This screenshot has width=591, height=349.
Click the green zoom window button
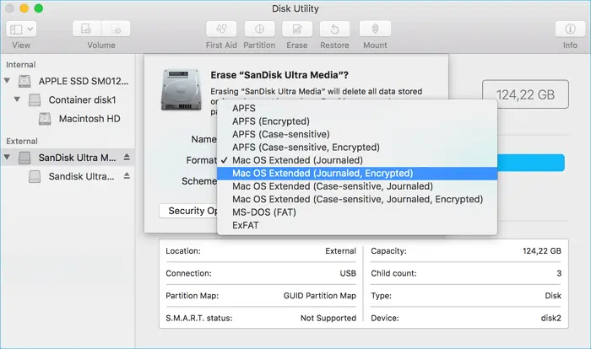39,8
